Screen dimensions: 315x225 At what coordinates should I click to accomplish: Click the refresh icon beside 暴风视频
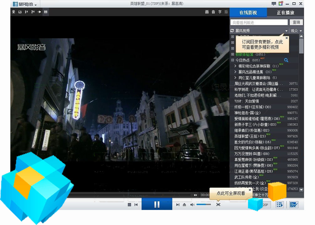click(x=232, y=30)
